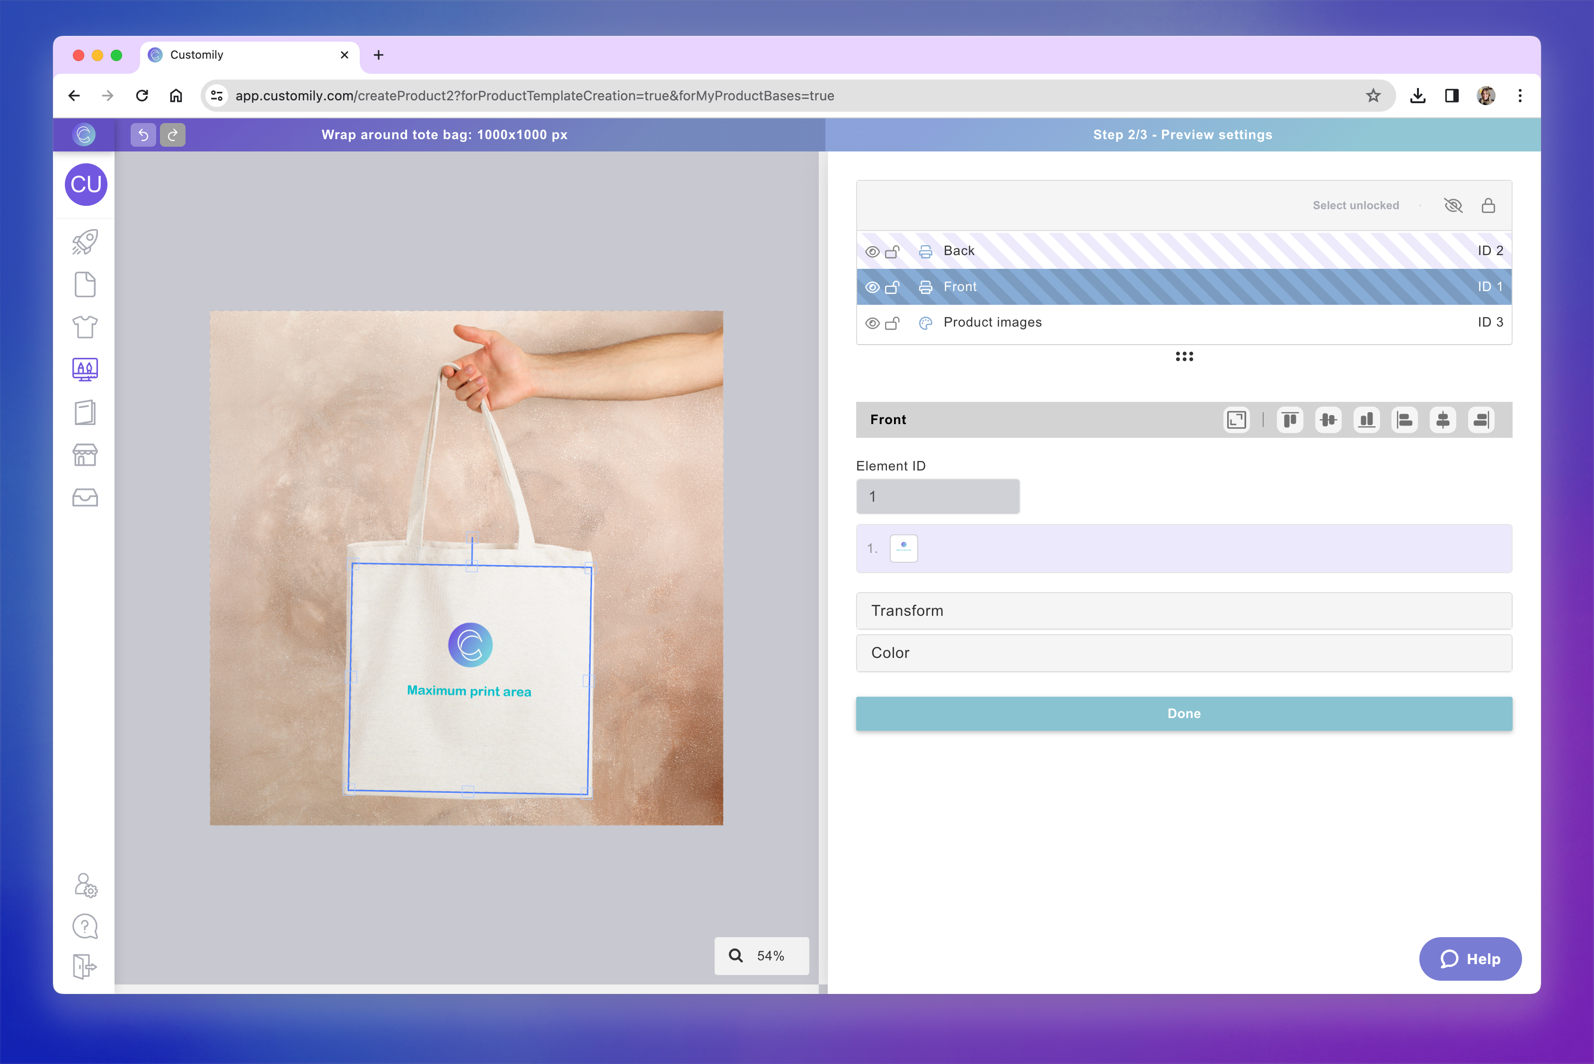Viewport: 1594px width, 1064px height.
Task: Click the undo arrow in the top bar
Action: (143, 134)
